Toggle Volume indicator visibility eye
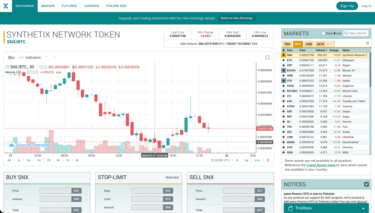Image resolution: width=375 pixels, height=213 pixels. tap(28, 72)
